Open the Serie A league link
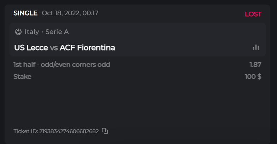The height and width of the screenshot is (144, 277). pos(57,32)
